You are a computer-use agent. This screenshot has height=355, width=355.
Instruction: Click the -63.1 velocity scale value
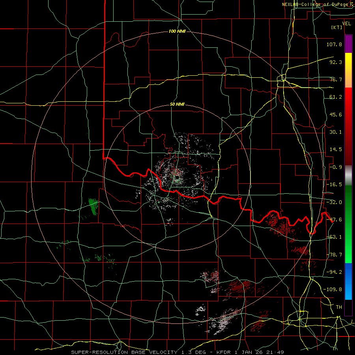pos(334,237)
